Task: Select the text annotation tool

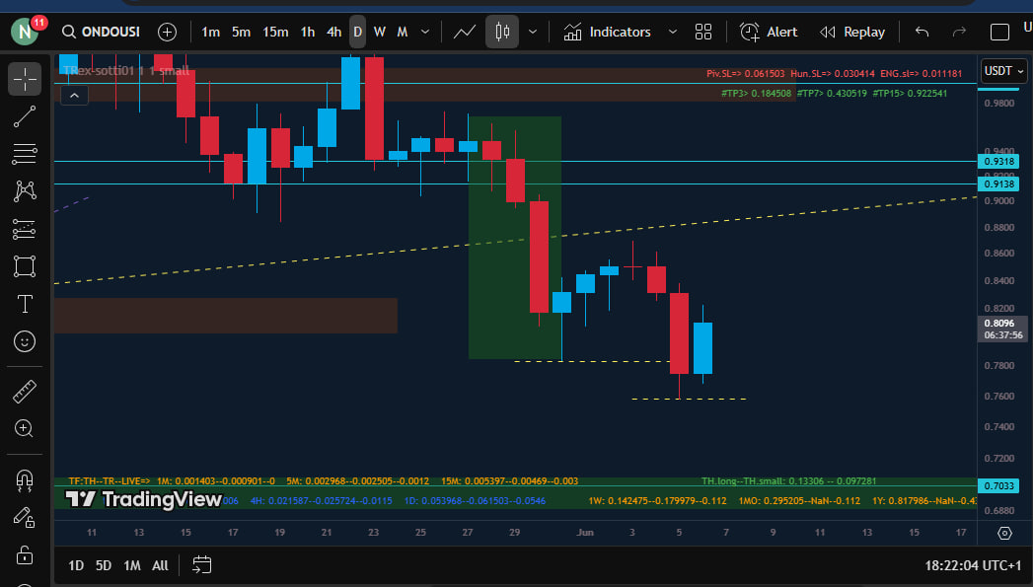Action: click(25, 304)
